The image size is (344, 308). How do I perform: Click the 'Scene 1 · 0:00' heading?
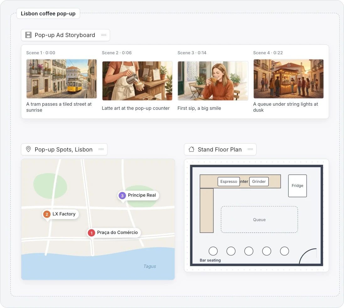40,53
